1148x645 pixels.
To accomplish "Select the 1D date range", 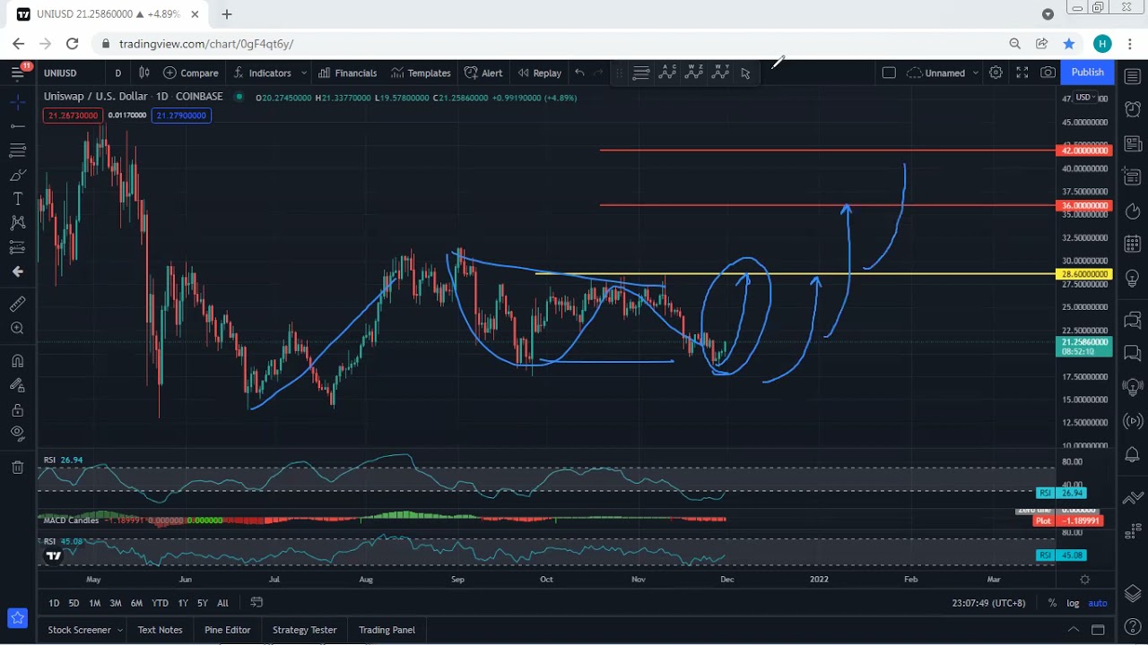I will point(54,604).
